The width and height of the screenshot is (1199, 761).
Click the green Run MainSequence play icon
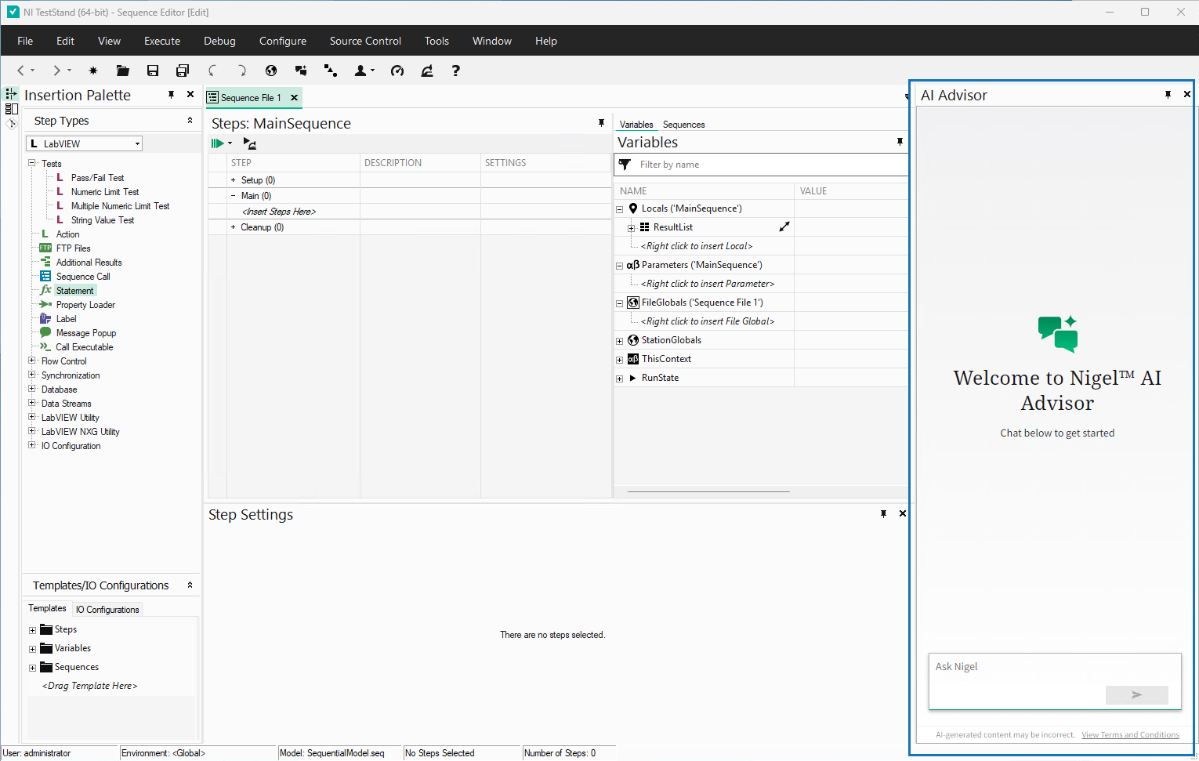[x=217, y=143]
